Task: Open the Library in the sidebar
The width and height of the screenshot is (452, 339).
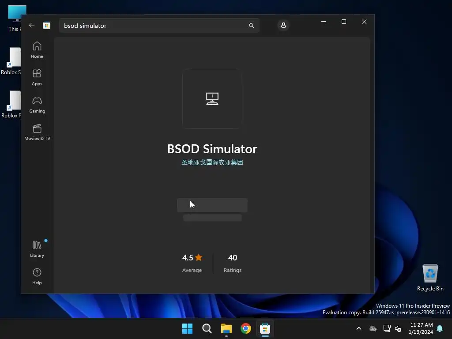Action: (37, 249)
